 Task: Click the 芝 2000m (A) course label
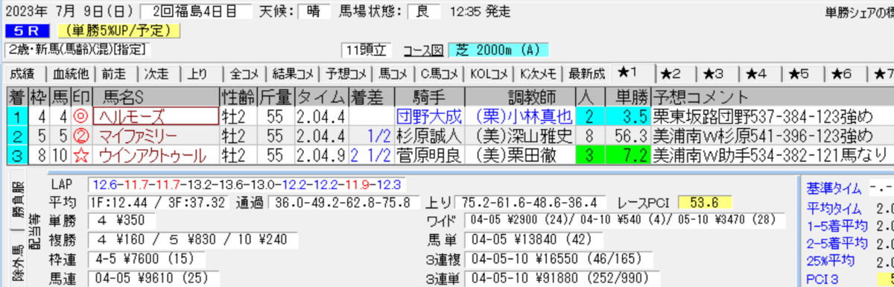click(x=498, y=51)
